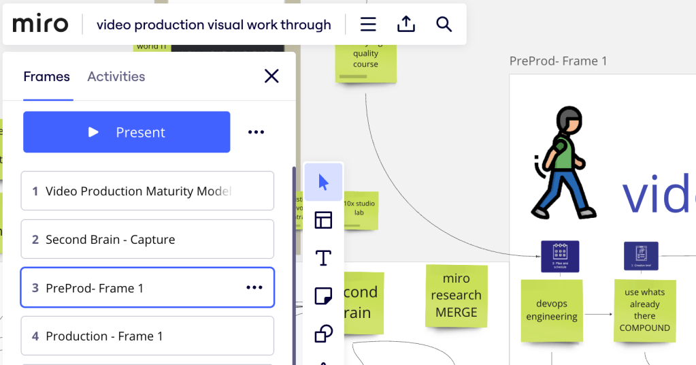Viewport: 696px width, 365px height.
Task: Open the miro home logo
Action: point(40,24)
